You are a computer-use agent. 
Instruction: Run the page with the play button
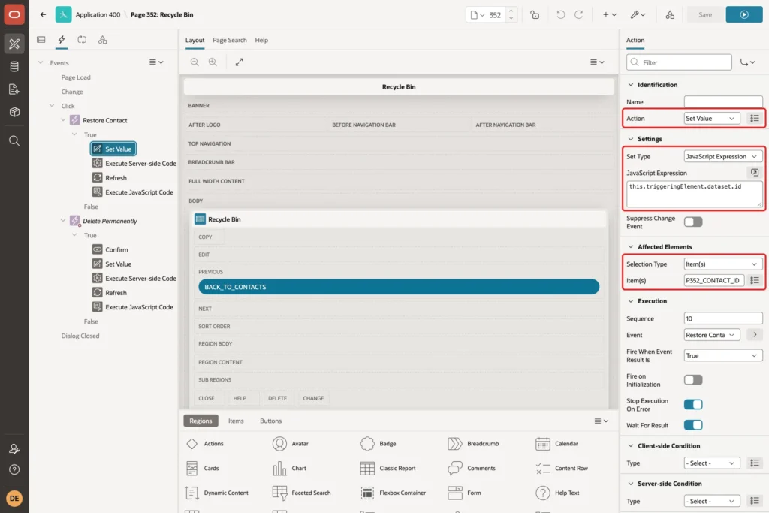744,15
